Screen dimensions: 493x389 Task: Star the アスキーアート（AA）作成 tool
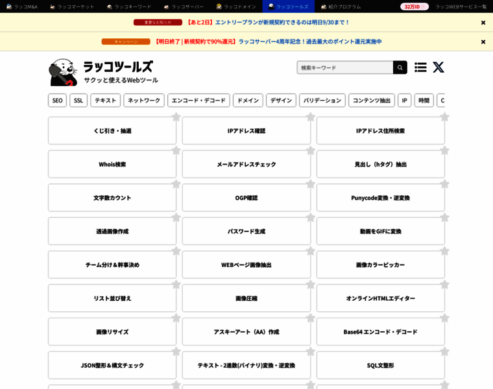[x=311, y=318]
